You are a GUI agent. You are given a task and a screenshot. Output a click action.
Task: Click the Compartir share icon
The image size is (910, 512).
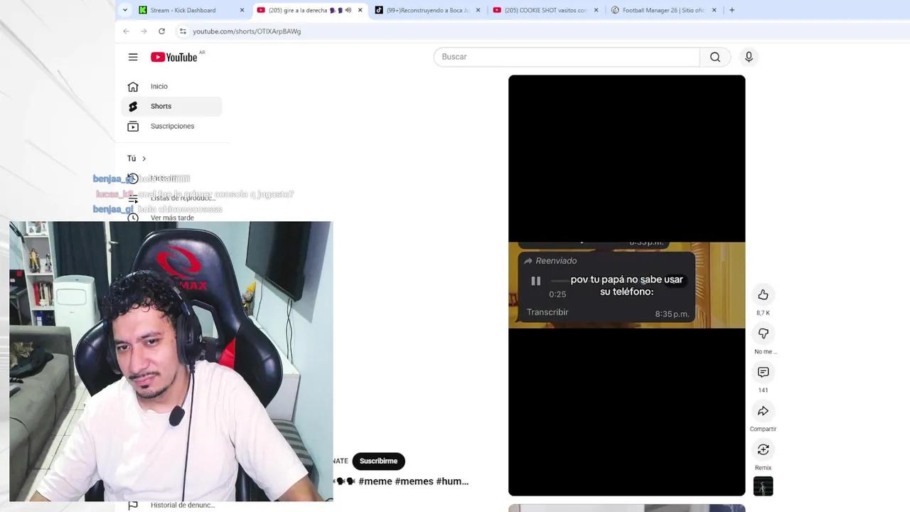click(x=763, y=411)
